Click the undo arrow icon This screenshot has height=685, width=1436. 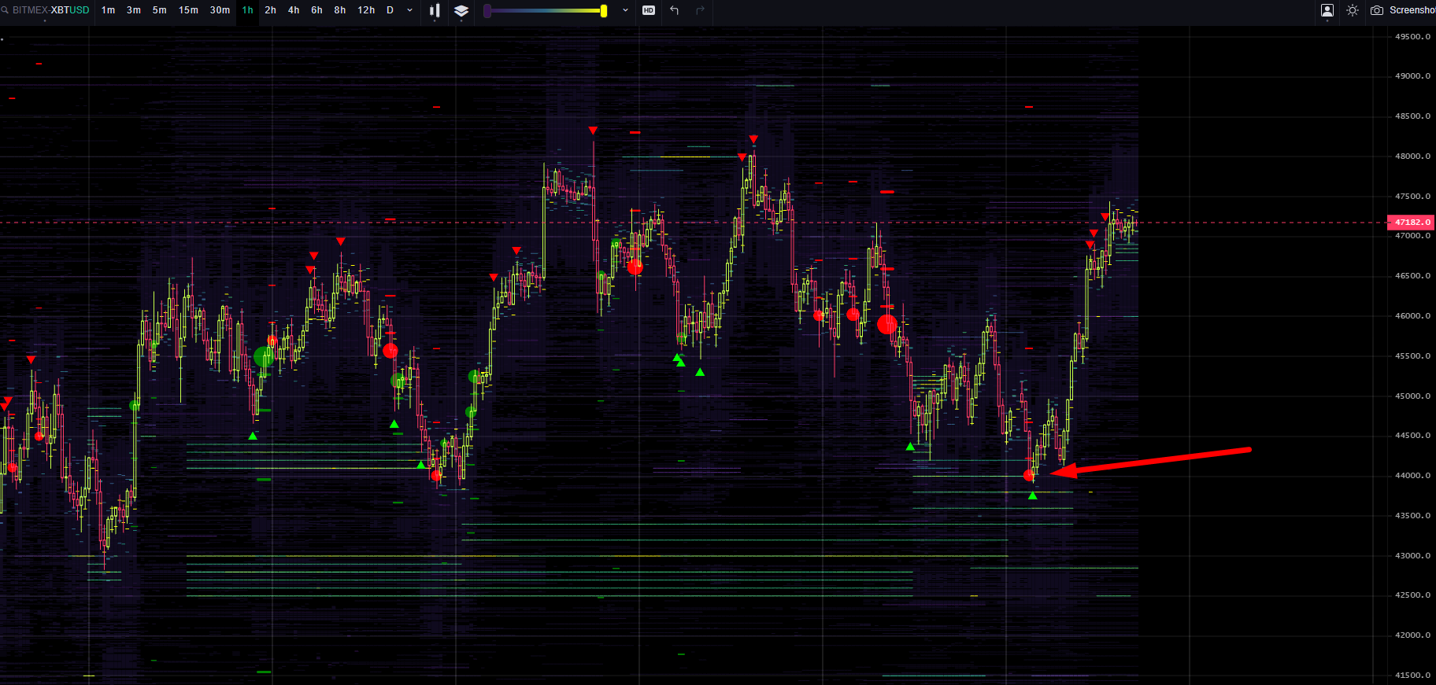(x=675, y=10)
